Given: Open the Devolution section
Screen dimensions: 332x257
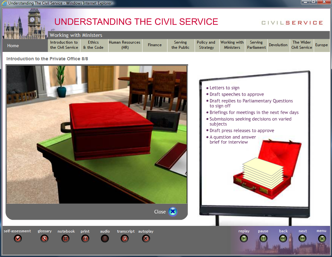Looking at the screenshot, I should (278, 45).
